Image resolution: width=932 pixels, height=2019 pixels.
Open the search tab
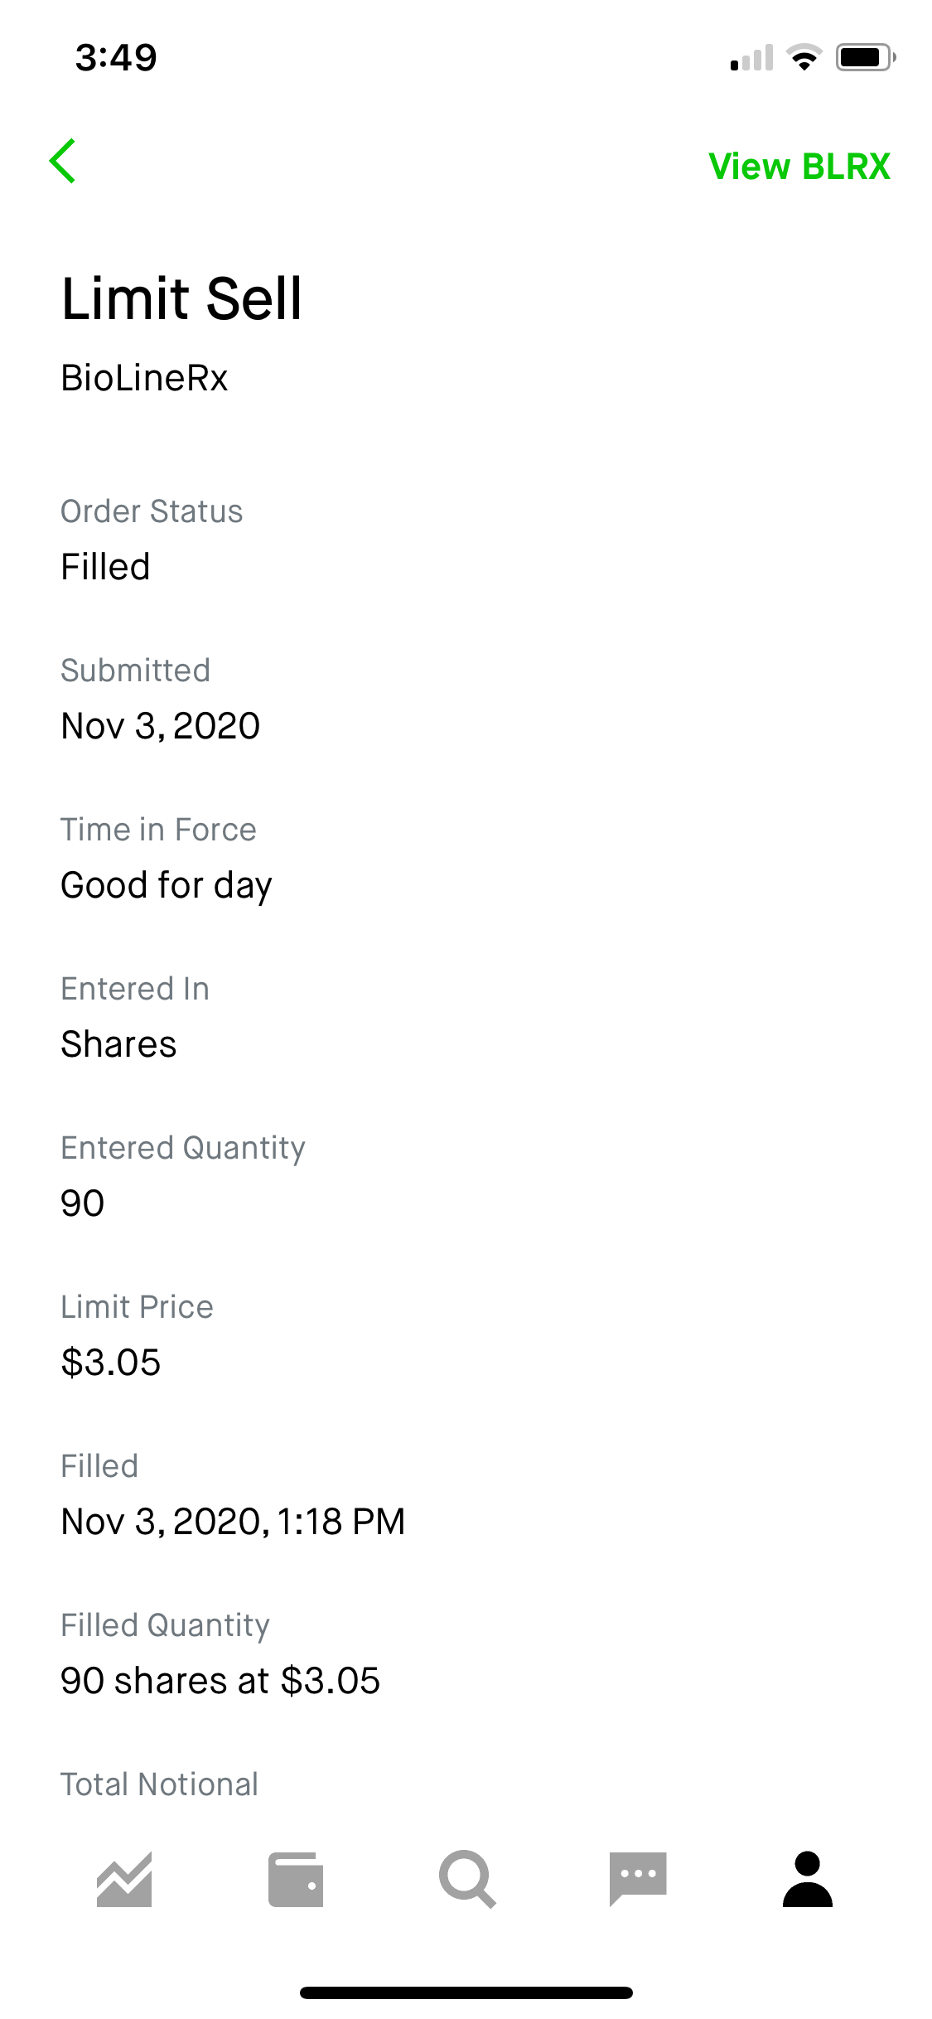pos(467,1879)
